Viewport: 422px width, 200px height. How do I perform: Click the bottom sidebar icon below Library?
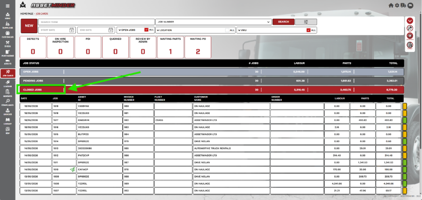[8, 131]
